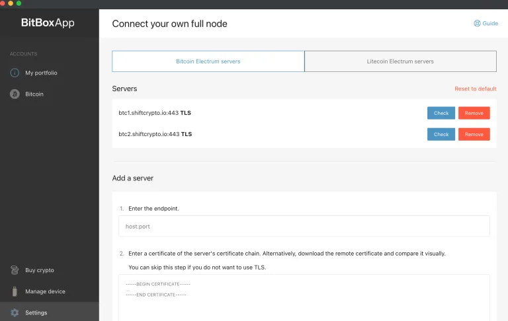Click the Guide lifebuoy icon
508x321 pixels.
coord(477,23)
